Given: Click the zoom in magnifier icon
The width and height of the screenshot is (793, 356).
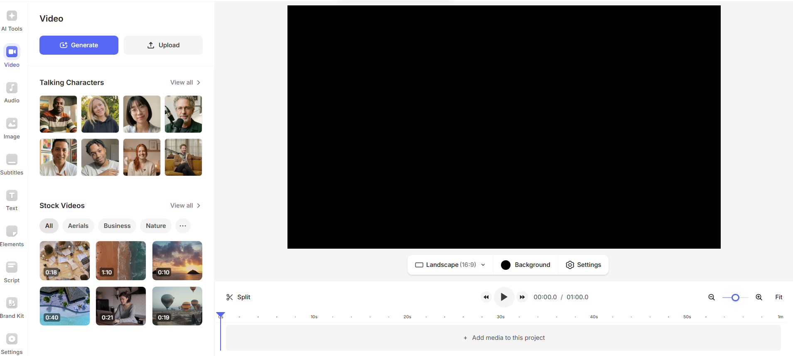Looking at the screenshot, I should point(759,297).
